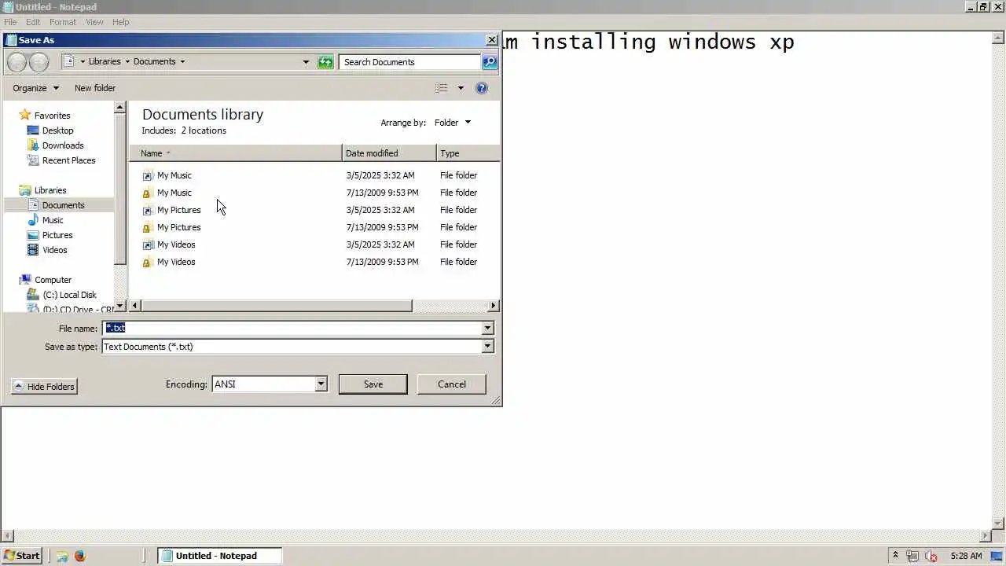Screen dimensions: 1006x566
Task: Click file list scroll right arrow
Action: click(494, 306)
